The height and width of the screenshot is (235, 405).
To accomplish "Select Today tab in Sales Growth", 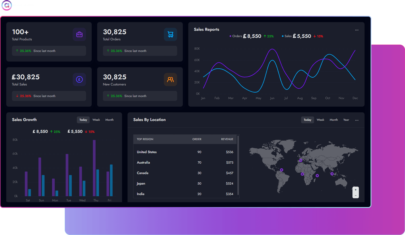I will point(83,120).
